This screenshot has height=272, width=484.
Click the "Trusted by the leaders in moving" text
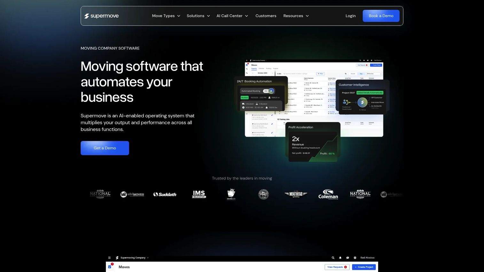point(242,178)
